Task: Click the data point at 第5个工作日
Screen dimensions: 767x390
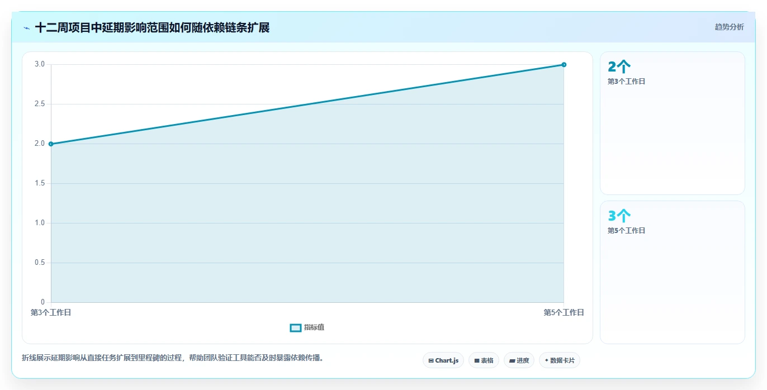Action: pyautogui.click(x=564, y=65)
